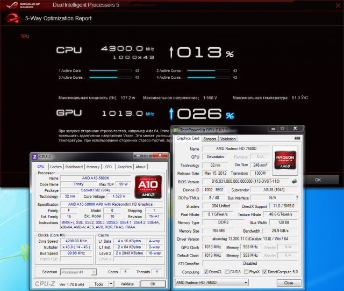Click the GPU-Z camera screenshot icon
The image size is (344, 291).
tap(297, 138)
